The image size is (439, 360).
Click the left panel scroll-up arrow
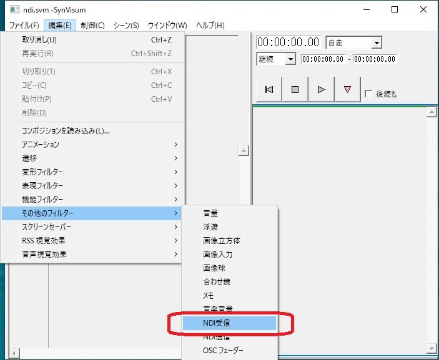point(244,150)
